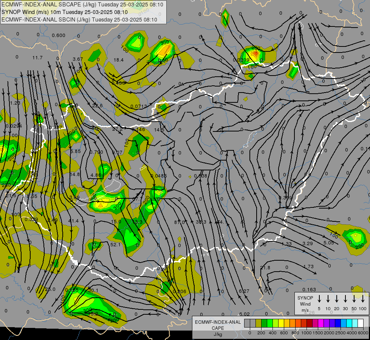Viewport: 370px width, 340px height.
Task: Pick the dark green swatch in CAPE legend
Action: pos(264,323)
